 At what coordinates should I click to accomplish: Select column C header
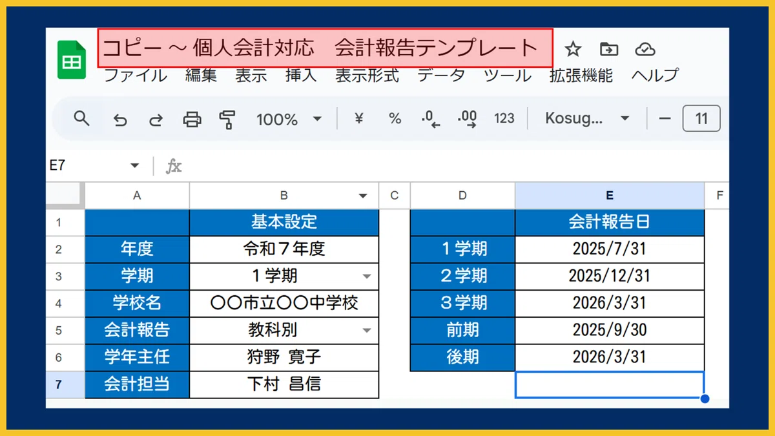(395, 196)
